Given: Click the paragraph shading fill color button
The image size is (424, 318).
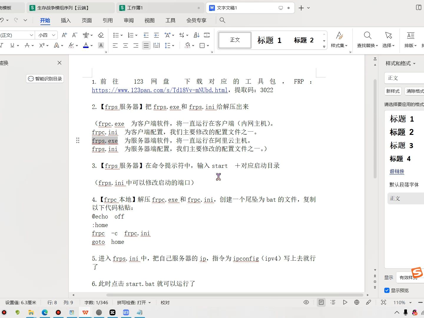Looking at the screenshot, I should click(x=187, y=45).
